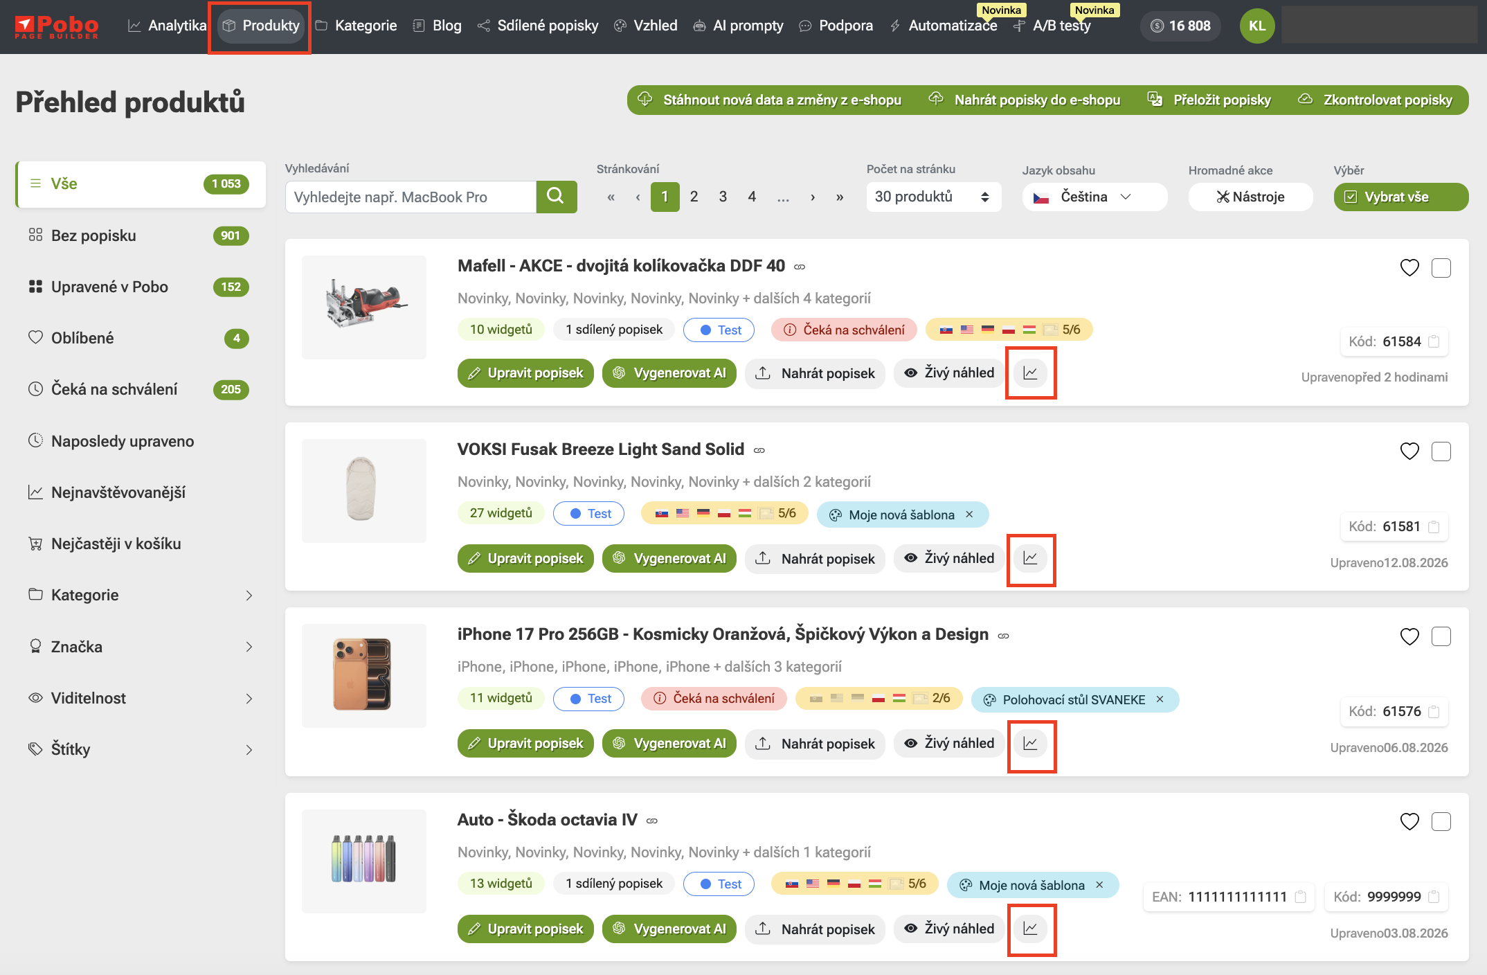1487x975 pixels.
Task: Show Čeká na schválení products in sidebar
Action: (x=141, y=389)
